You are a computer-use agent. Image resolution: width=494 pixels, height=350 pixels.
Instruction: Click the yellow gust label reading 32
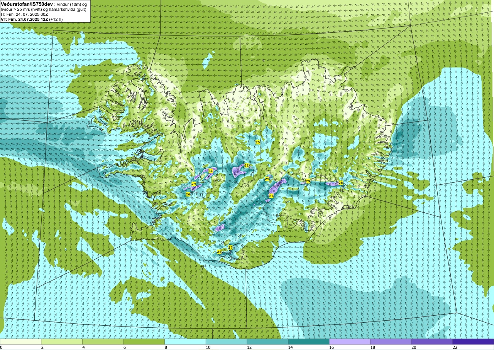click(x=246, y=165)
